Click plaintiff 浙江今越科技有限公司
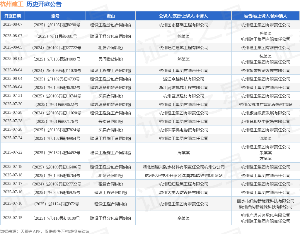 click(x=183, y=79)
